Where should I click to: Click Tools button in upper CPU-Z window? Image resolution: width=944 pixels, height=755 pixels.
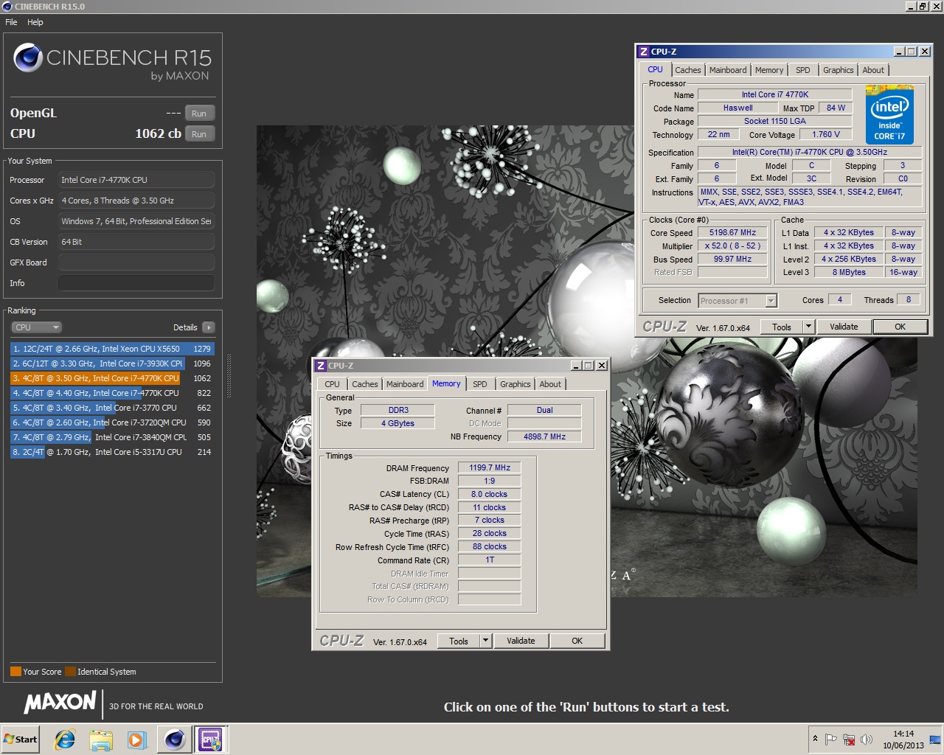(782, 327)
